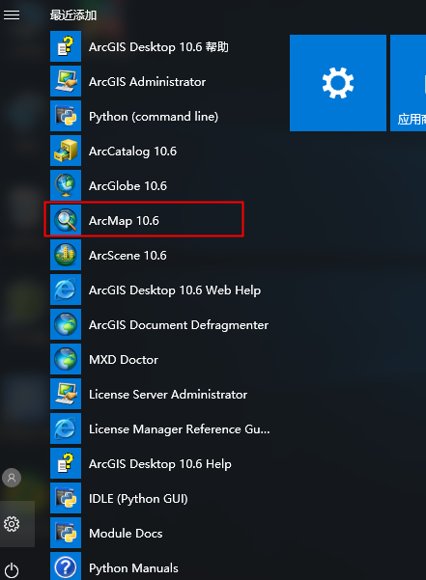426x580 pixels.
Task: Open Module Docs text entry
Action: click(126, 534)
